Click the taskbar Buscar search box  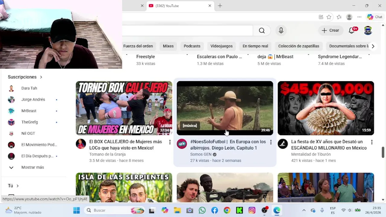[x=115, y=210]
